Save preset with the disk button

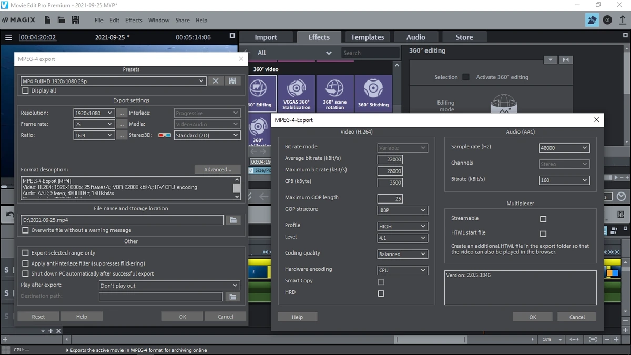(x=232, y=81)
